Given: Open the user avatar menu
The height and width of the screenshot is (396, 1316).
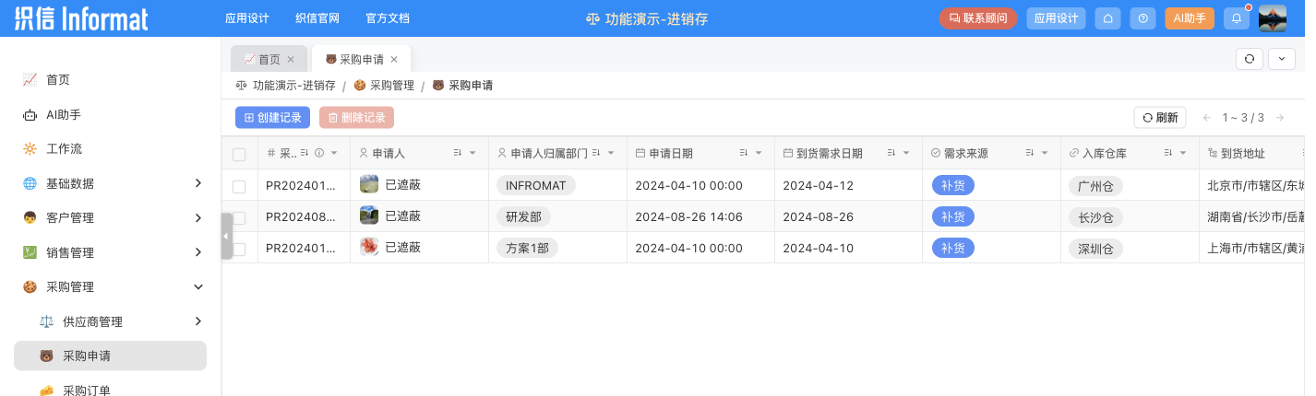Looking at the screenshot, I should coord(1273,18).
